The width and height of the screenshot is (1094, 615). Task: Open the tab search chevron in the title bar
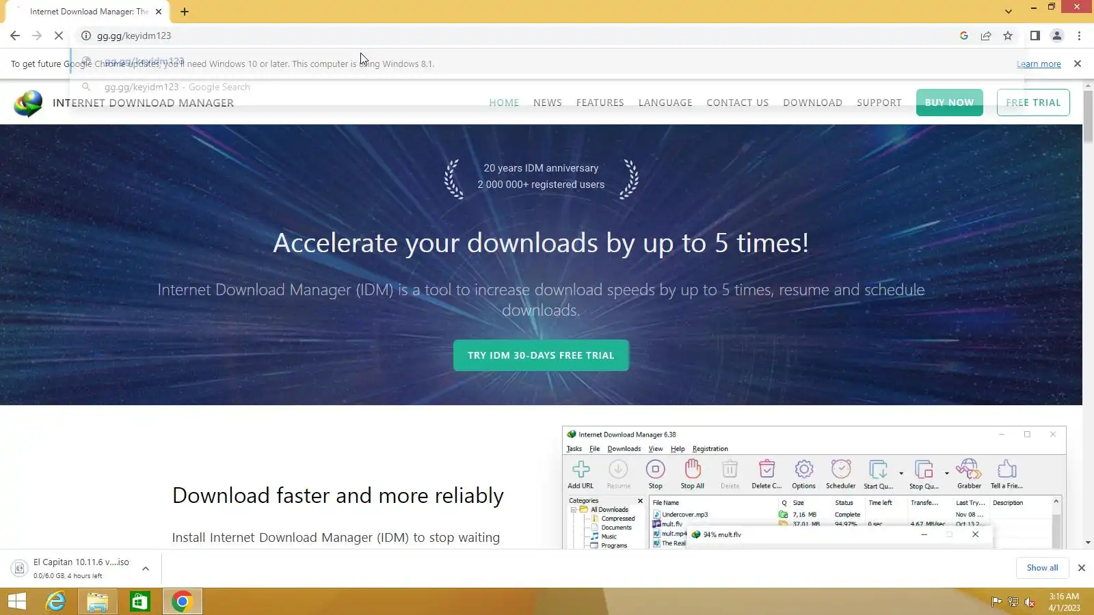pos(1008,12)
